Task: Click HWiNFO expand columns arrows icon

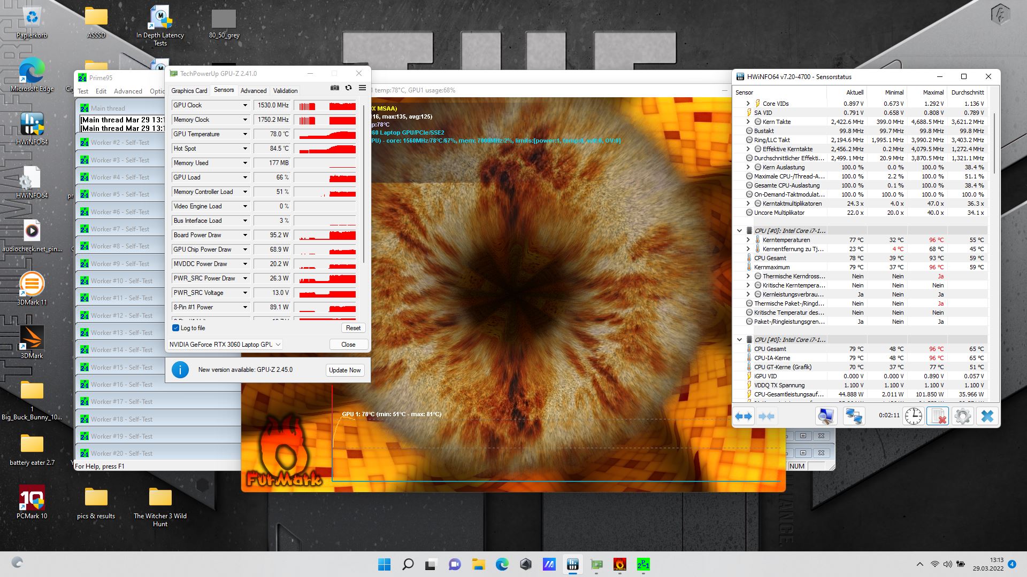Action: [x=744, y=416]
